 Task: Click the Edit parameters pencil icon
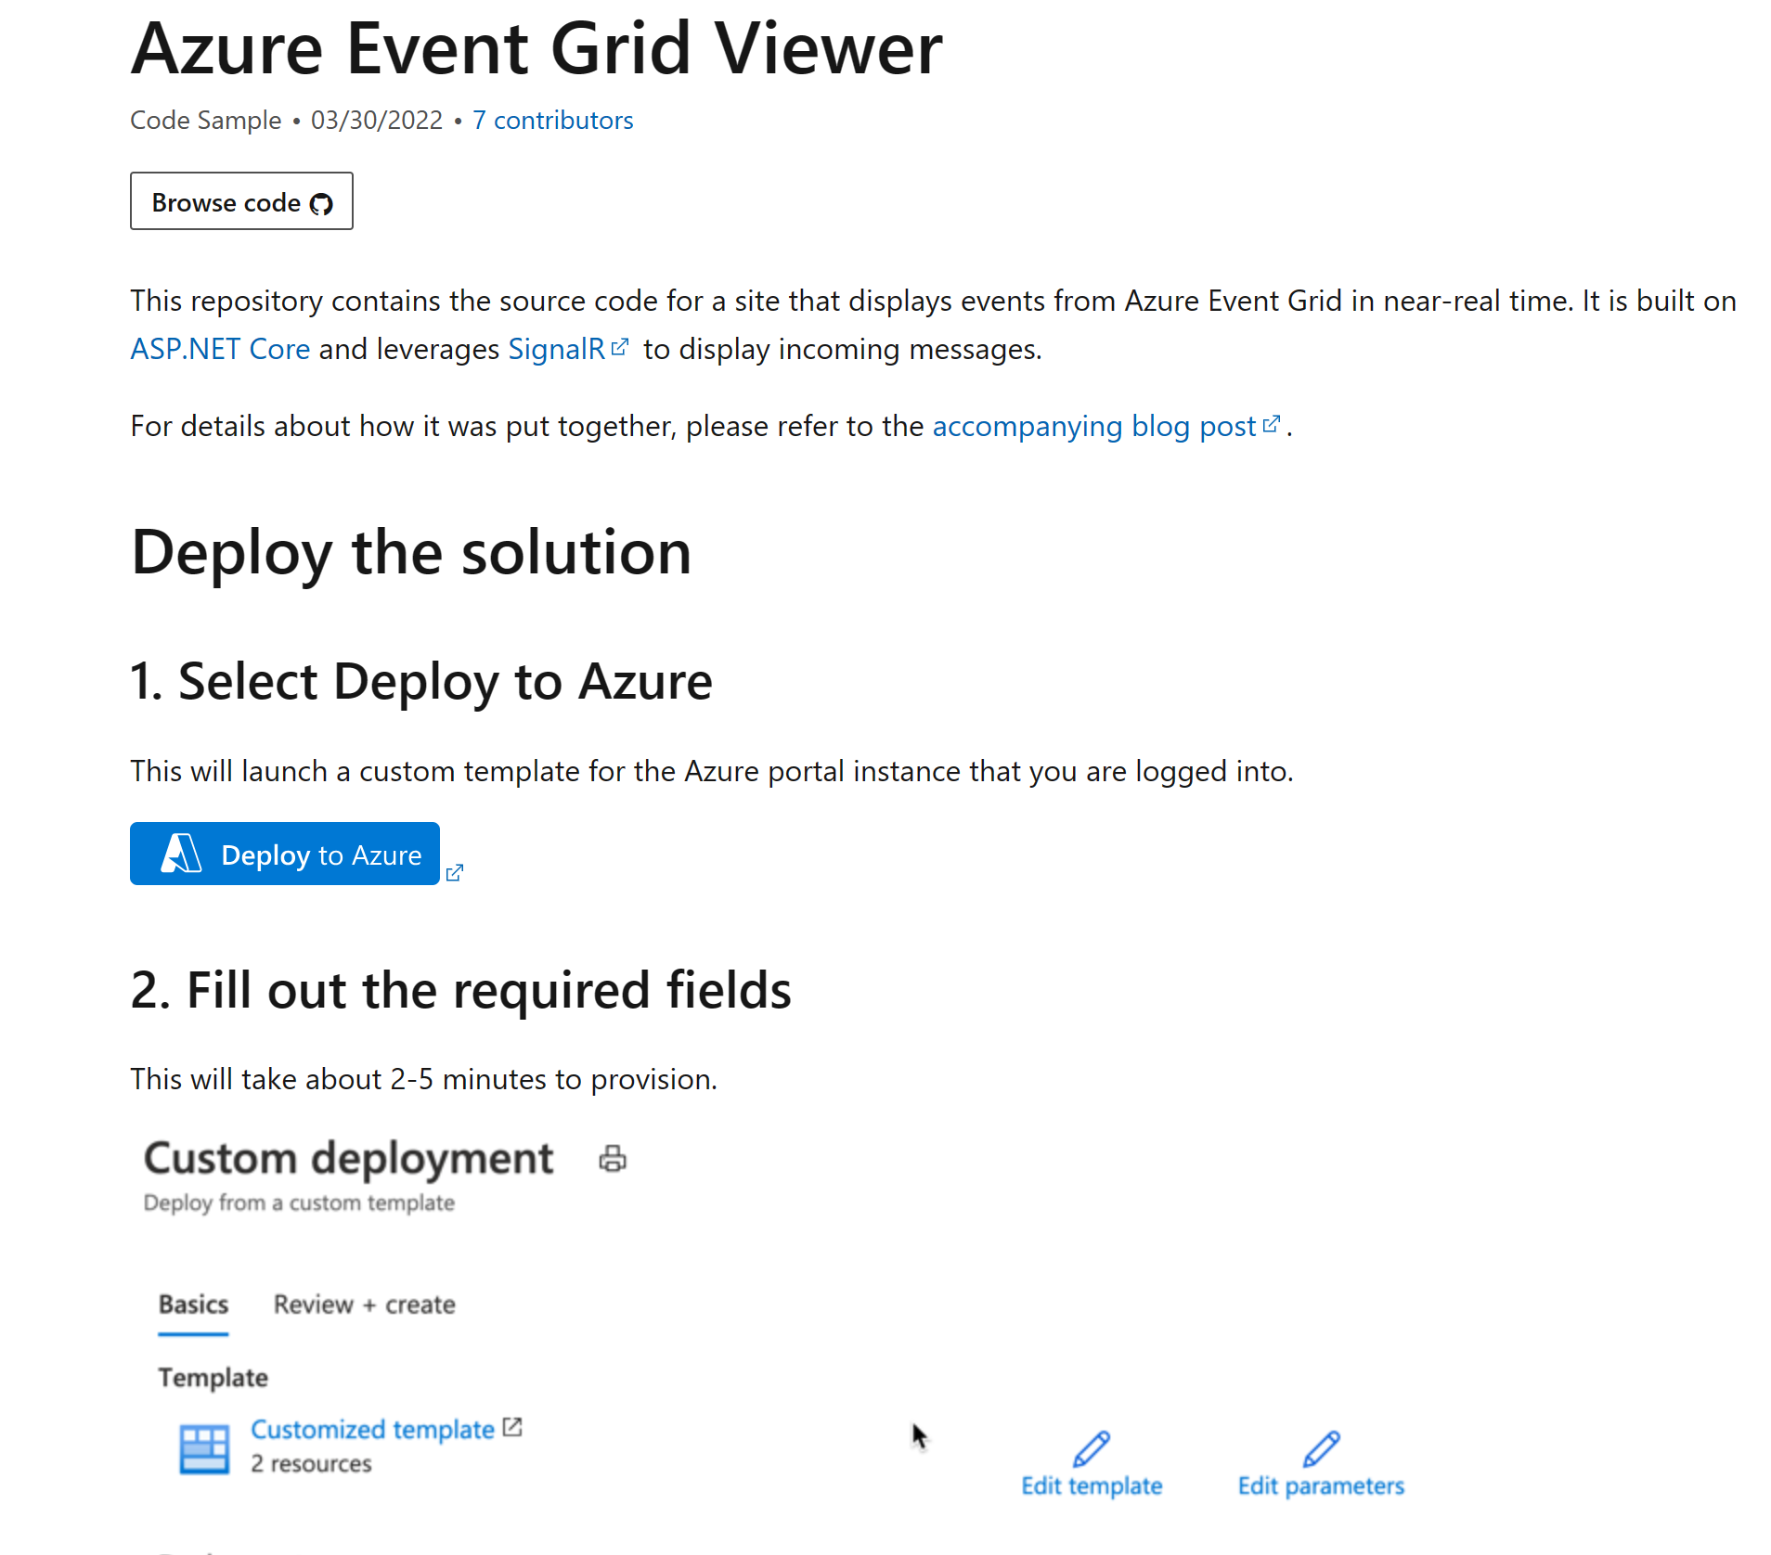[1321, 1448]
